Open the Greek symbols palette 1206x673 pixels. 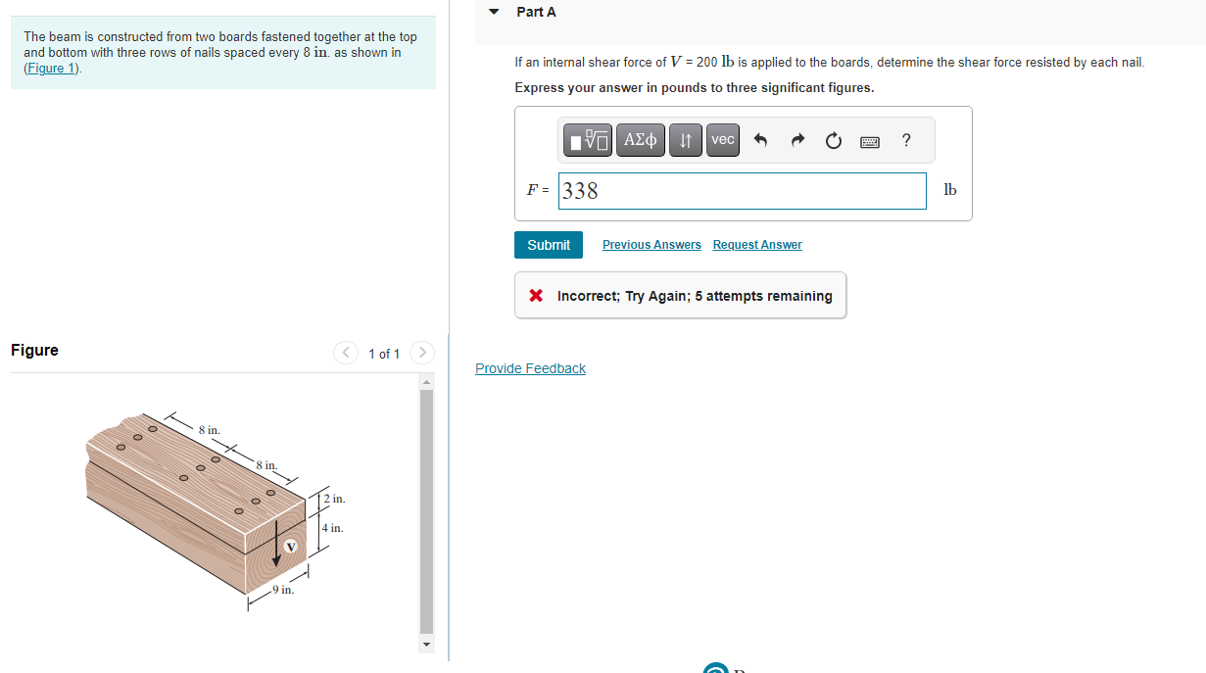(640, 139)
